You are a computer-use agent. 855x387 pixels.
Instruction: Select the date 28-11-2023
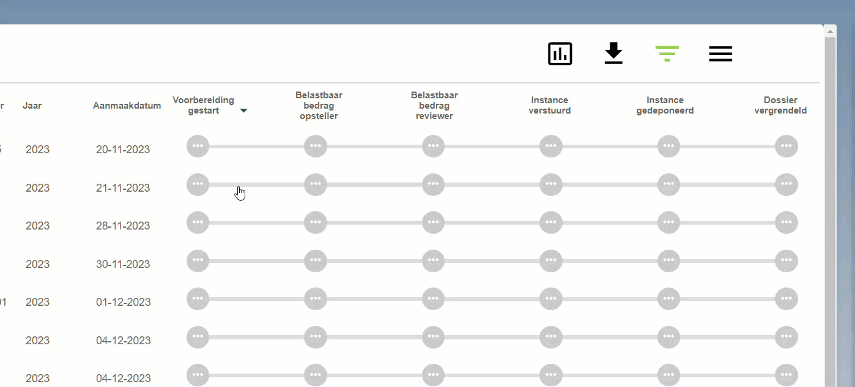123,226
